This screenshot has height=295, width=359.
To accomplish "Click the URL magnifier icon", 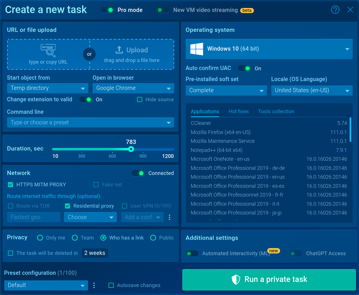I will coord(48,50).
